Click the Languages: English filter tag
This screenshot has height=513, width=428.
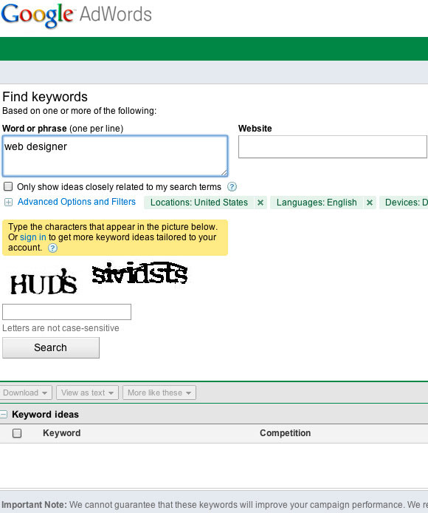point(317,203)
